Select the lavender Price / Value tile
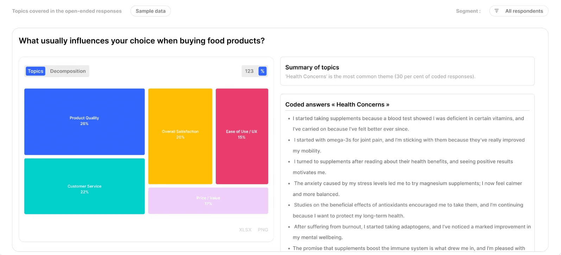The width and height of the screenshot is (561, 255). coord(208,201)
